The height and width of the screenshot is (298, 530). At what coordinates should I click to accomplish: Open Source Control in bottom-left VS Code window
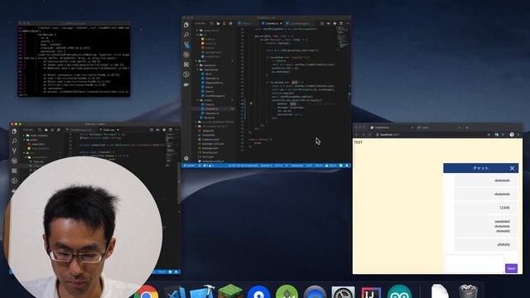pos(14,151)
